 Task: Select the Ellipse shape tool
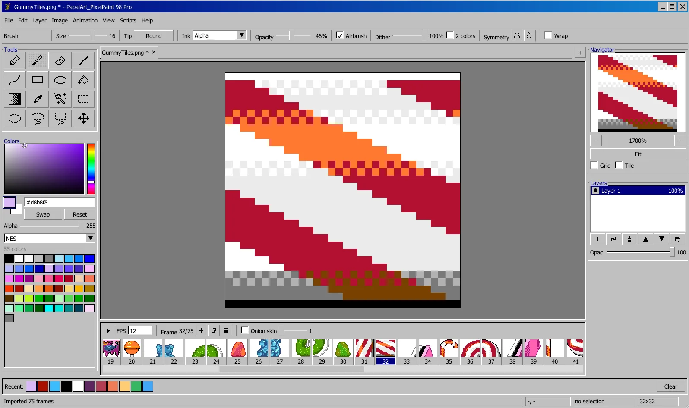(x=60, y=80)
